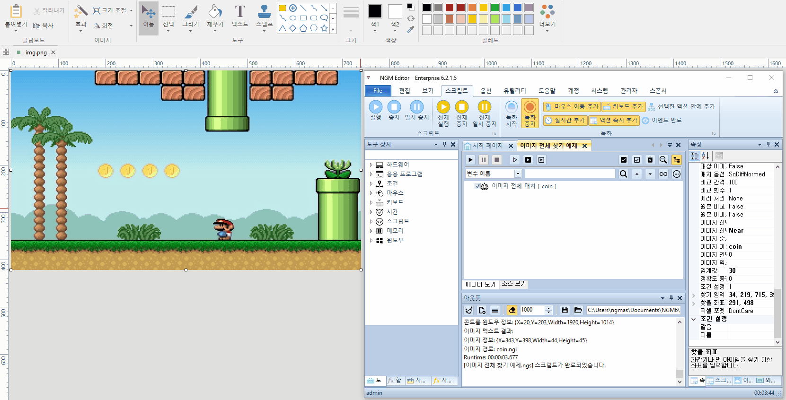Expand 찾기 영역 property row

click(694, 295)
